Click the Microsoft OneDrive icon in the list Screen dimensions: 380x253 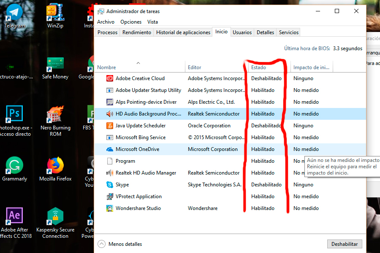110,149
